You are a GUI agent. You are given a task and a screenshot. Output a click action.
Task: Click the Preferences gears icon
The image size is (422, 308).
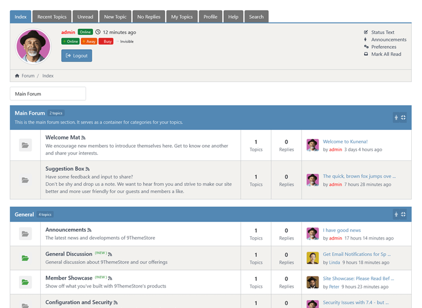click(366, 47)
